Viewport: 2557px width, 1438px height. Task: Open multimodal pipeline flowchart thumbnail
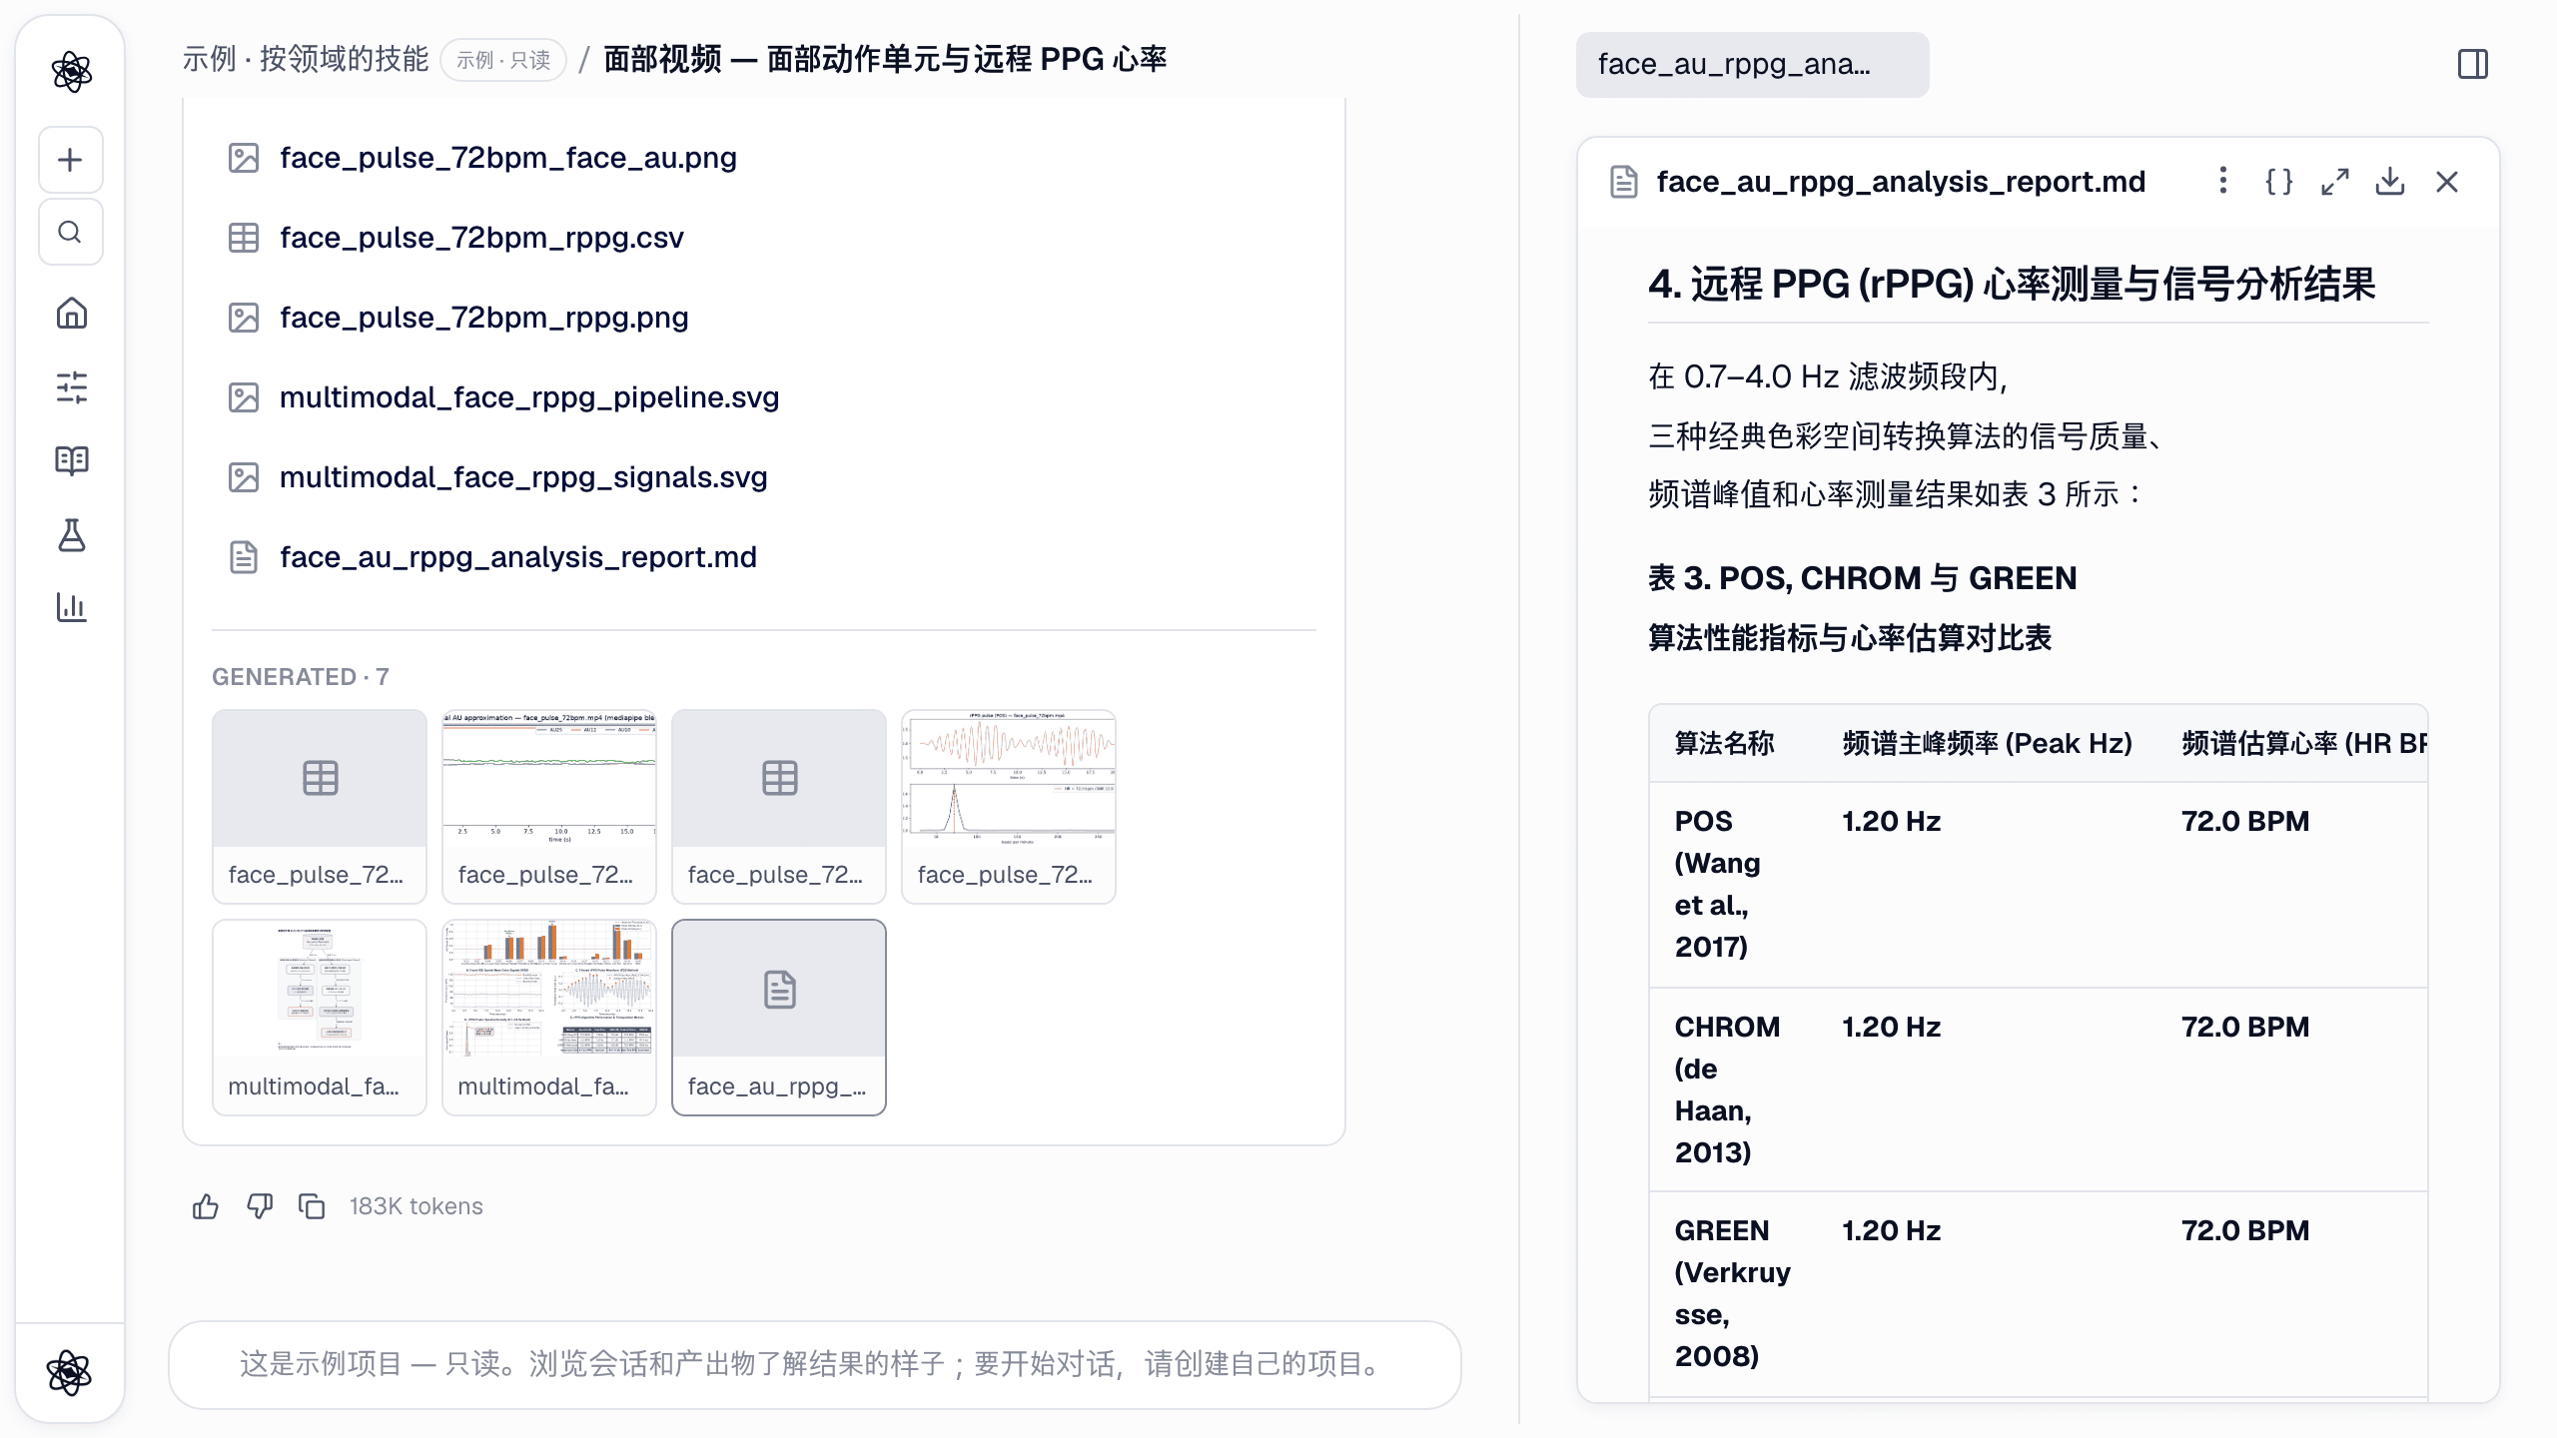point(320,1017)
